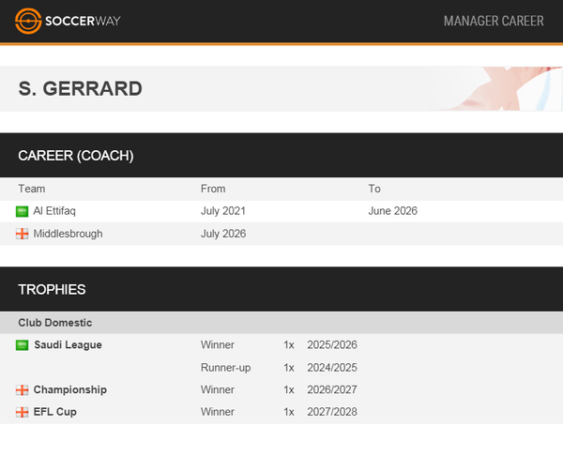Select the 2026/2027 Championship season
This screenshot has width=563, height=456.
[x=332, y=389]
